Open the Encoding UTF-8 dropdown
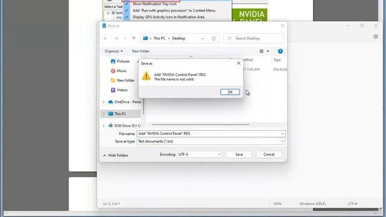Screen dimensions: 386x217 [200, 154]
